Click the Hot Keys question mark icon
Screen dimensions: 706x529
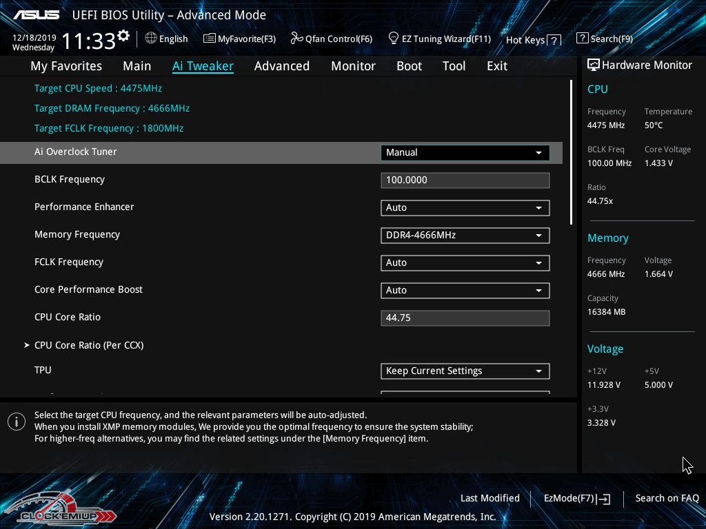tap(554, 41)
